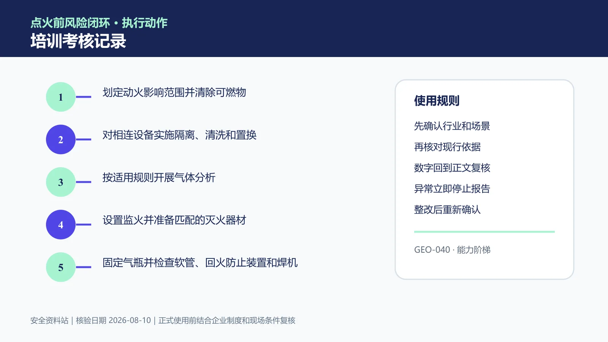This screenshot has height=342, width=608.
Task: Select the text 对相连设备实施隔离、清洗和置换
Action: [179, 135]
